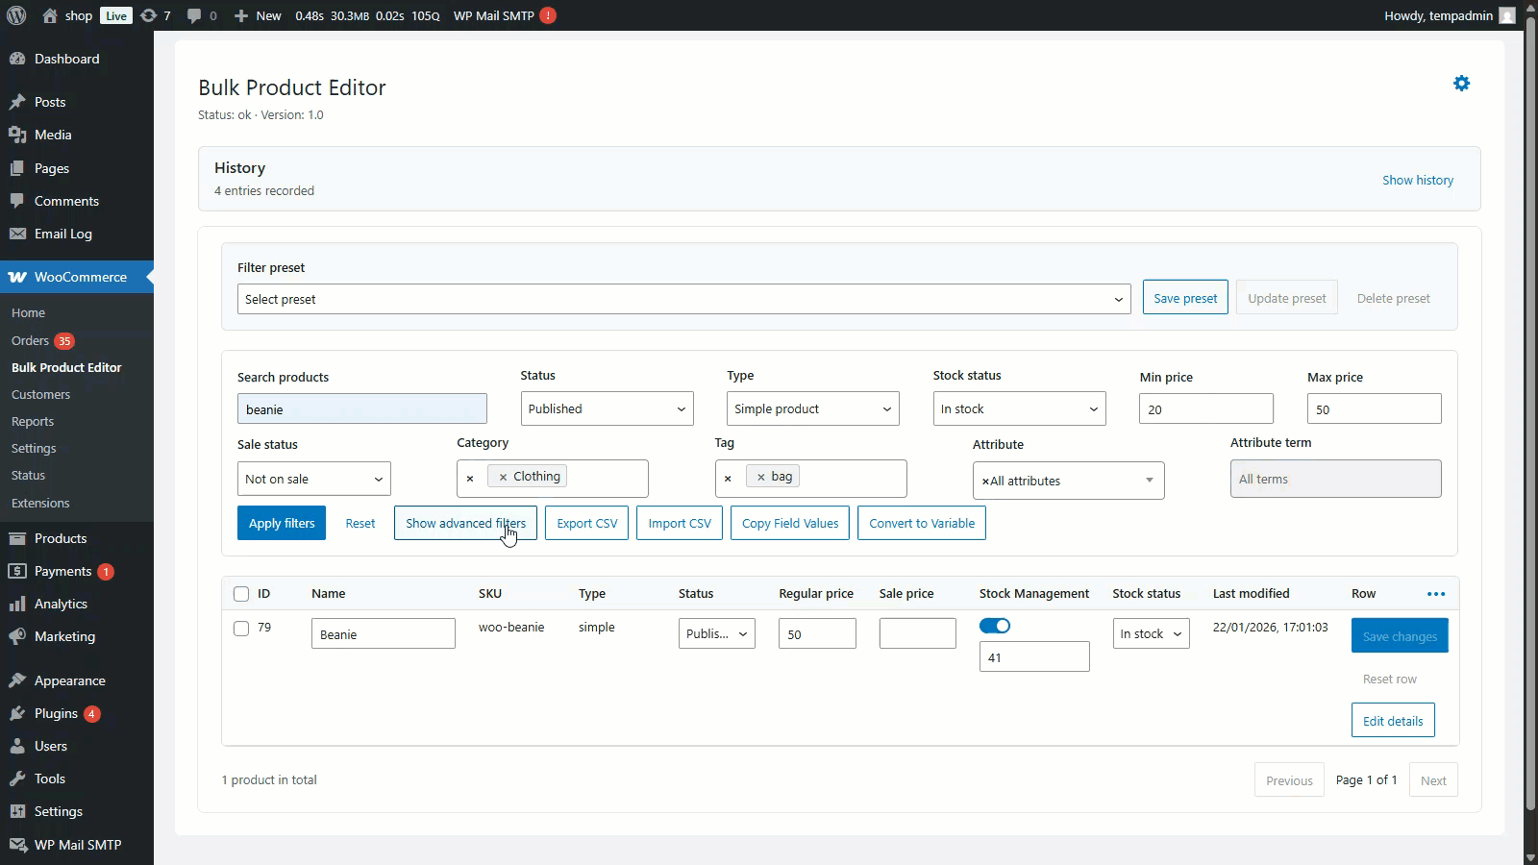Click the three-dot column options icon
The image size is (1538, 865).
pos(1436,594)
